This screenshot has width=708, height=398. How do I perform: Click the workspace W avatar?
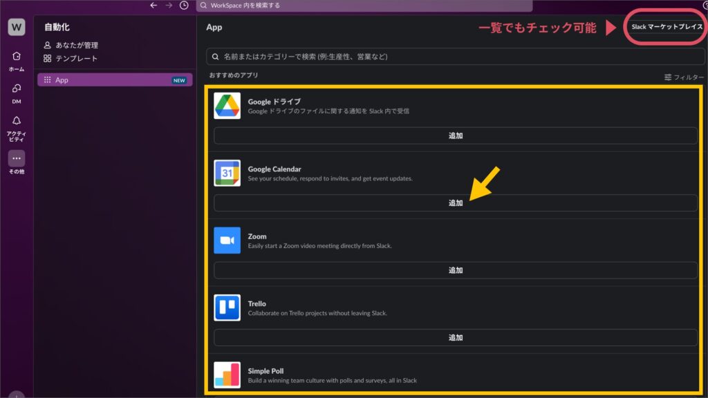tap(15, 27)
